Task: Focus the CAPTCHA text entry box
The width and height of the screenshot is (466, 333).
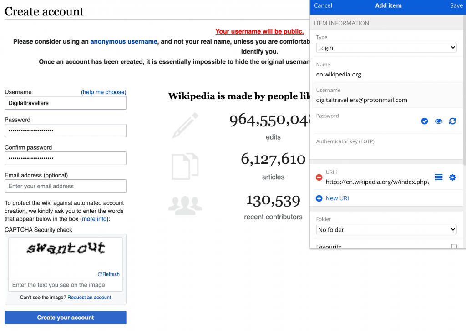Action: [x=66, y=285]
